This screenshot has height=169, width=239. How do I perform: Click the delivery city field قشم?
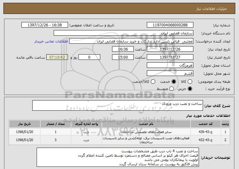[x=170, y=73]
